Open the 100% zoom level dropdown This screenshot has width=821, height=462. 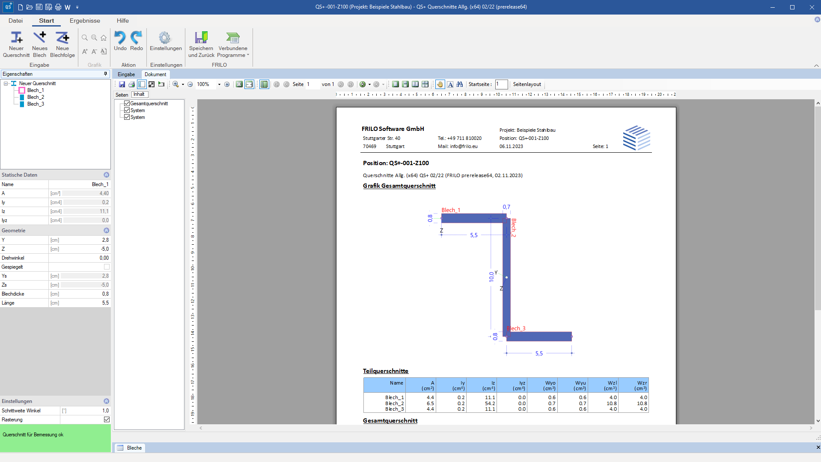click(x=219, y=84)
